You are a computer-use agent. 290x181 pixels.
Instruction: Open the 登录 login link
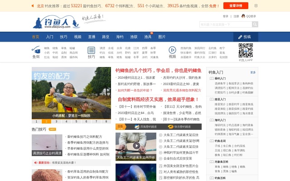coord(226,16)
